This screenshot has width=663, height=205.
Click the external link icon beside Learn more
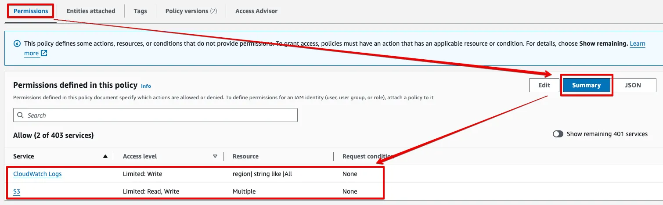point(44,53)
